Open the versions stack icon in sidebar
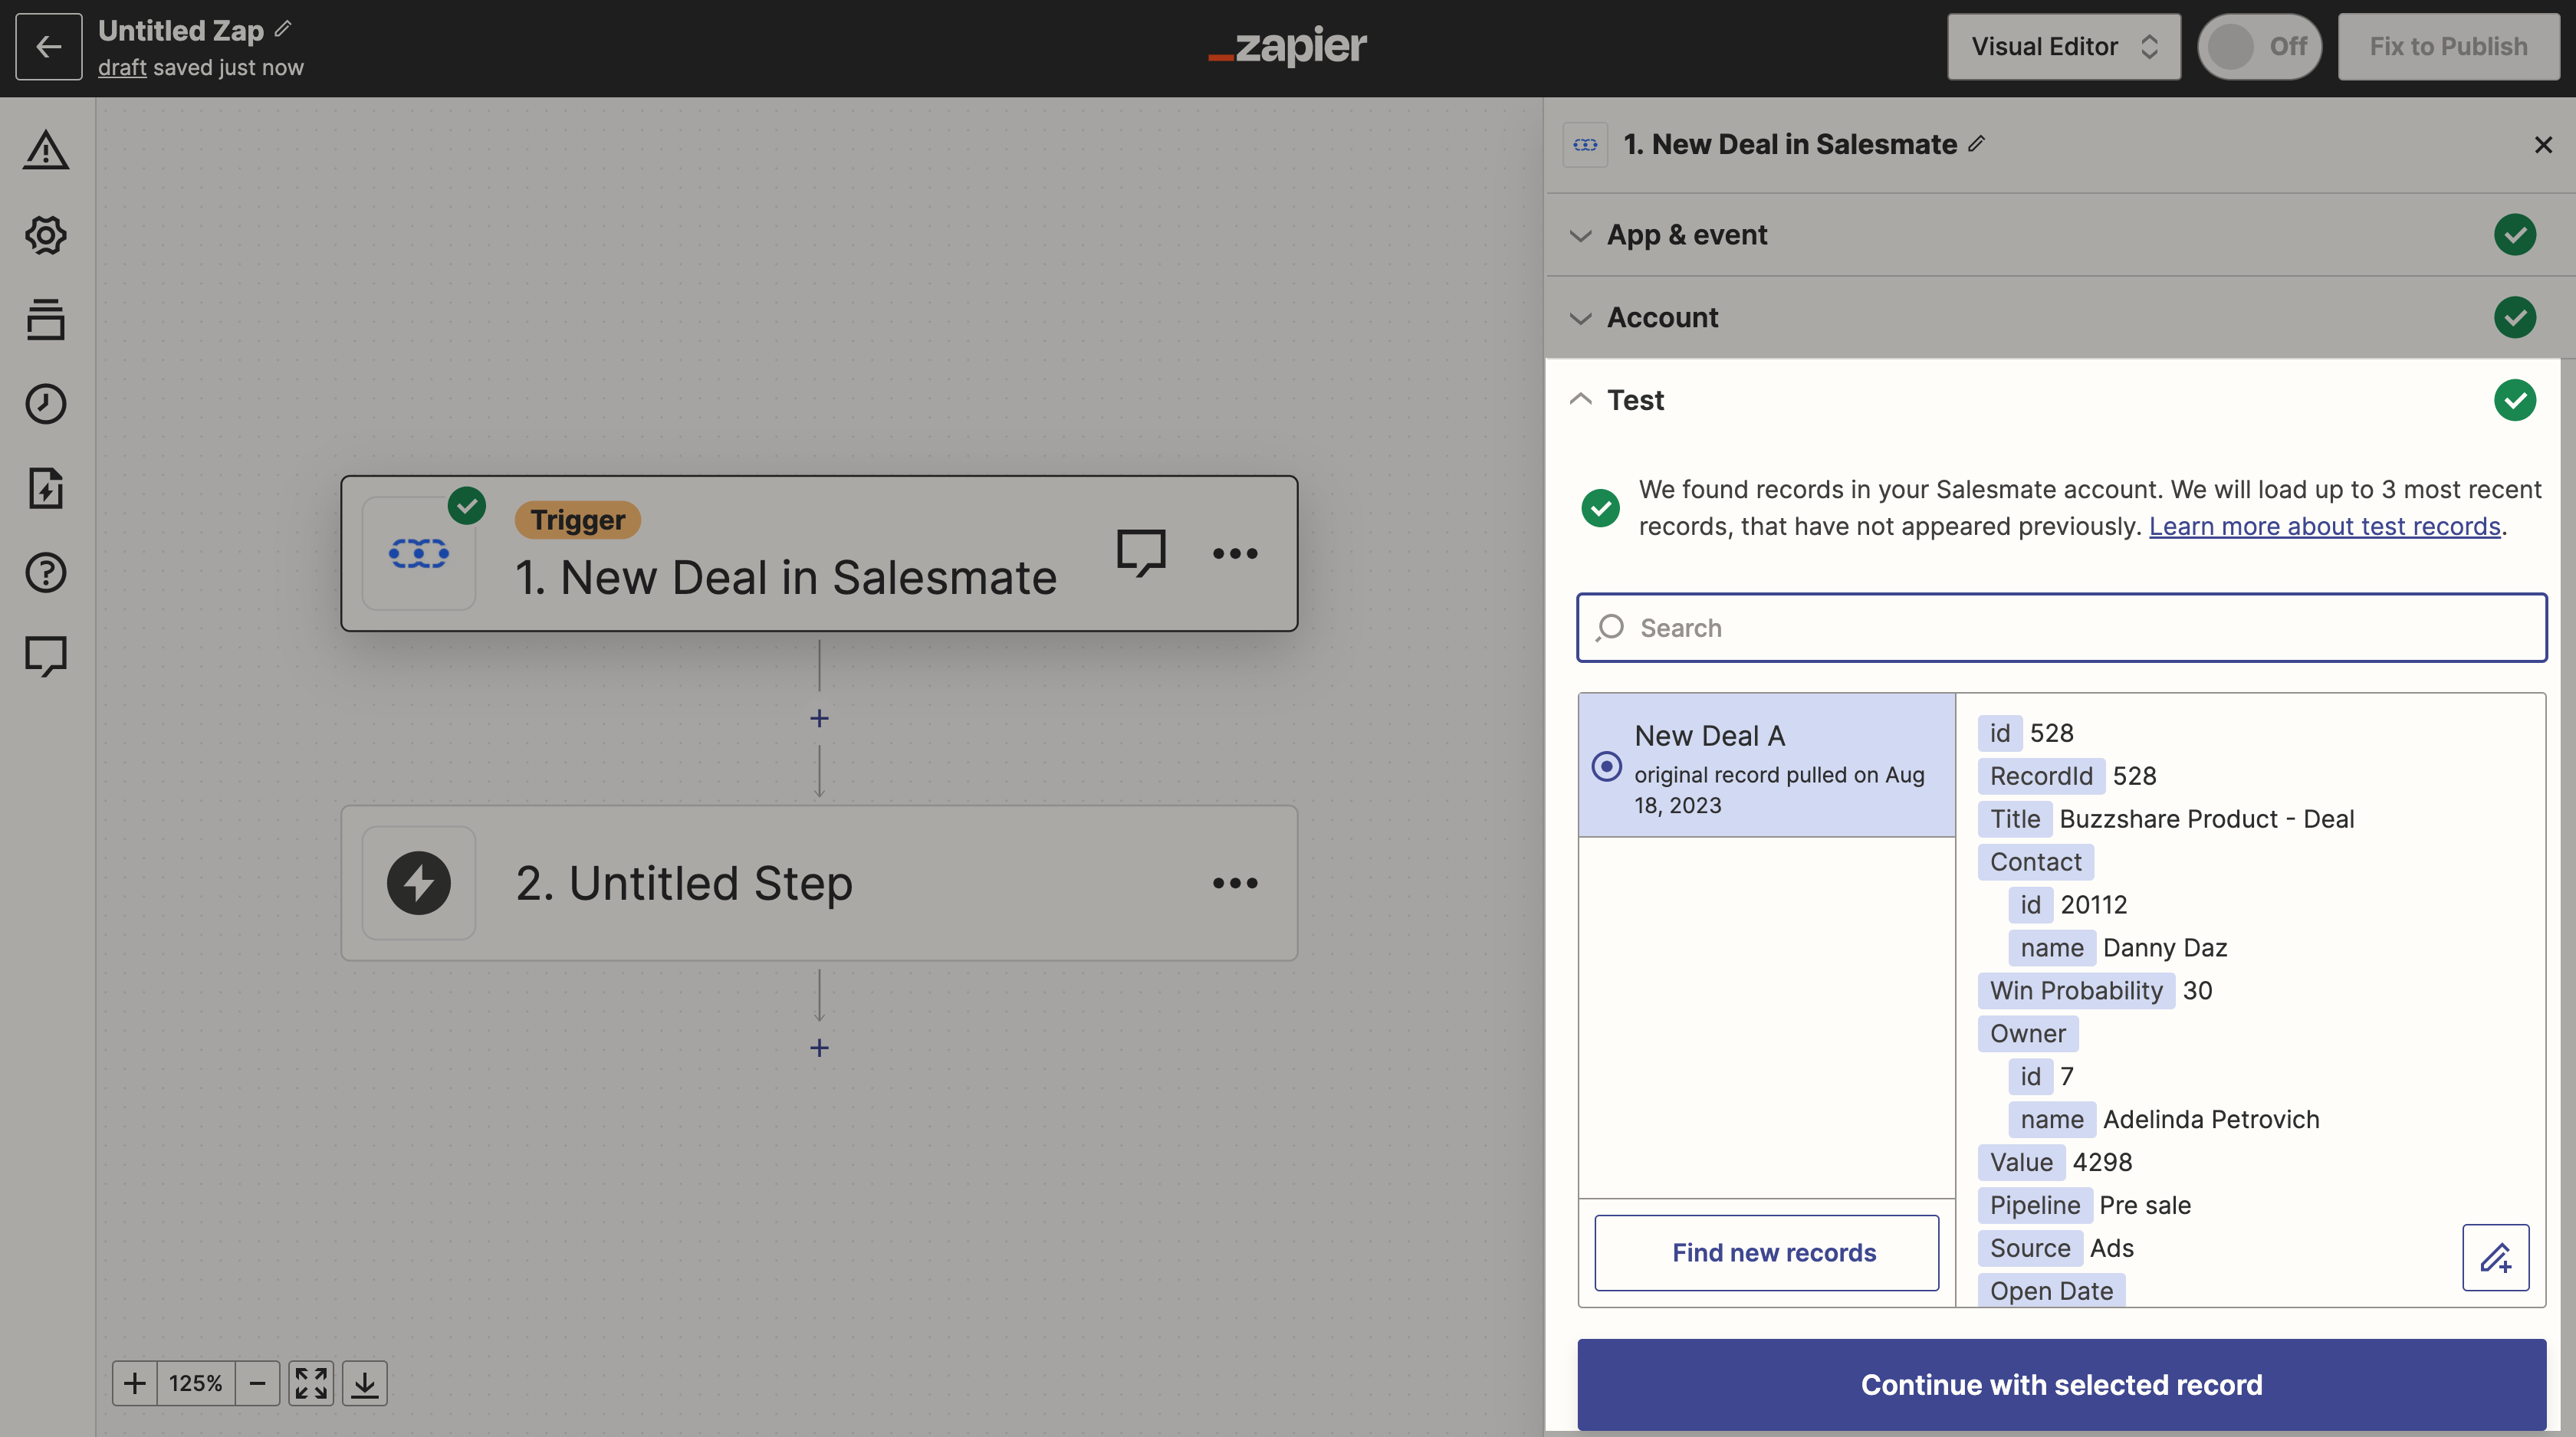Viewport: 2576px width, 1437px height. point(46,319)
